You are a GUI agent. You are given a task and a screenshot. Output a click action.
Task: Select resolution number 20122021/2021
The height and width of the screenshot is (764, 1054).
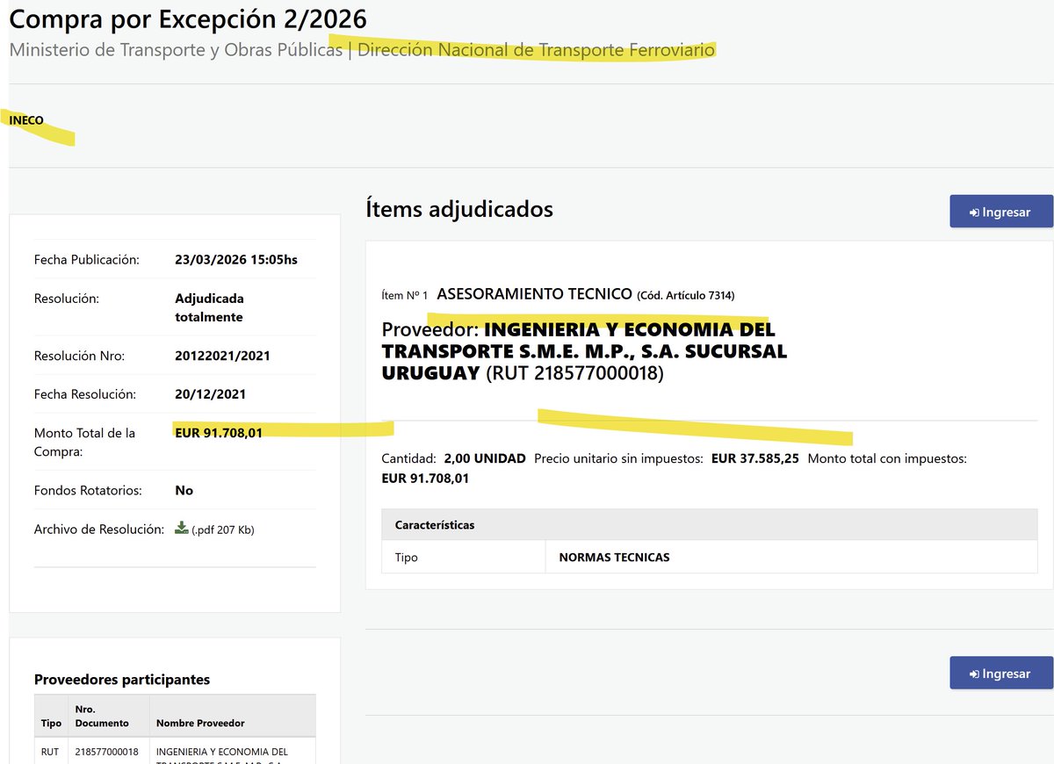[222, 356]
